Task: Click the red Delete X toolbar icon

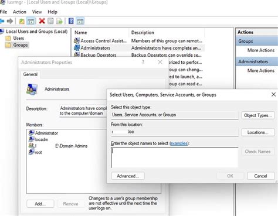Action: pos(42,21)
